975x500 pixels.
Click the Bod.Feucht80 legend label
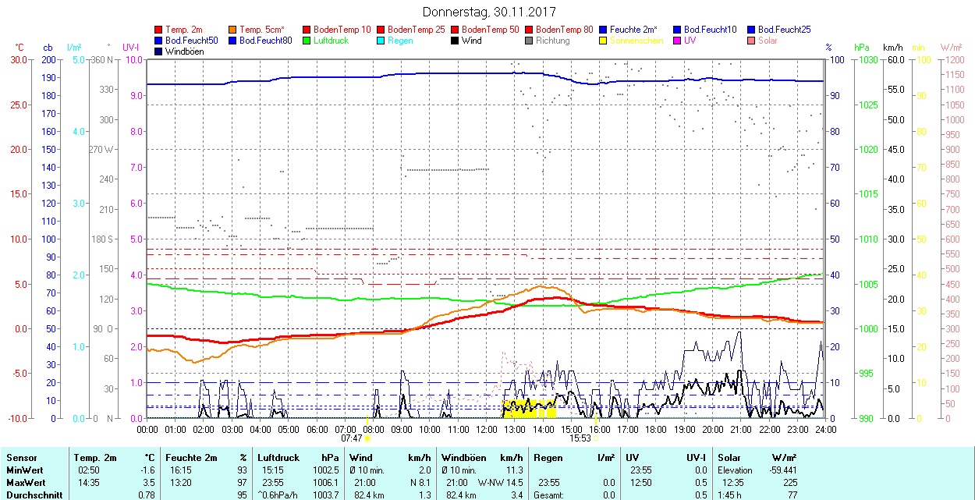(x=265, y=41)
